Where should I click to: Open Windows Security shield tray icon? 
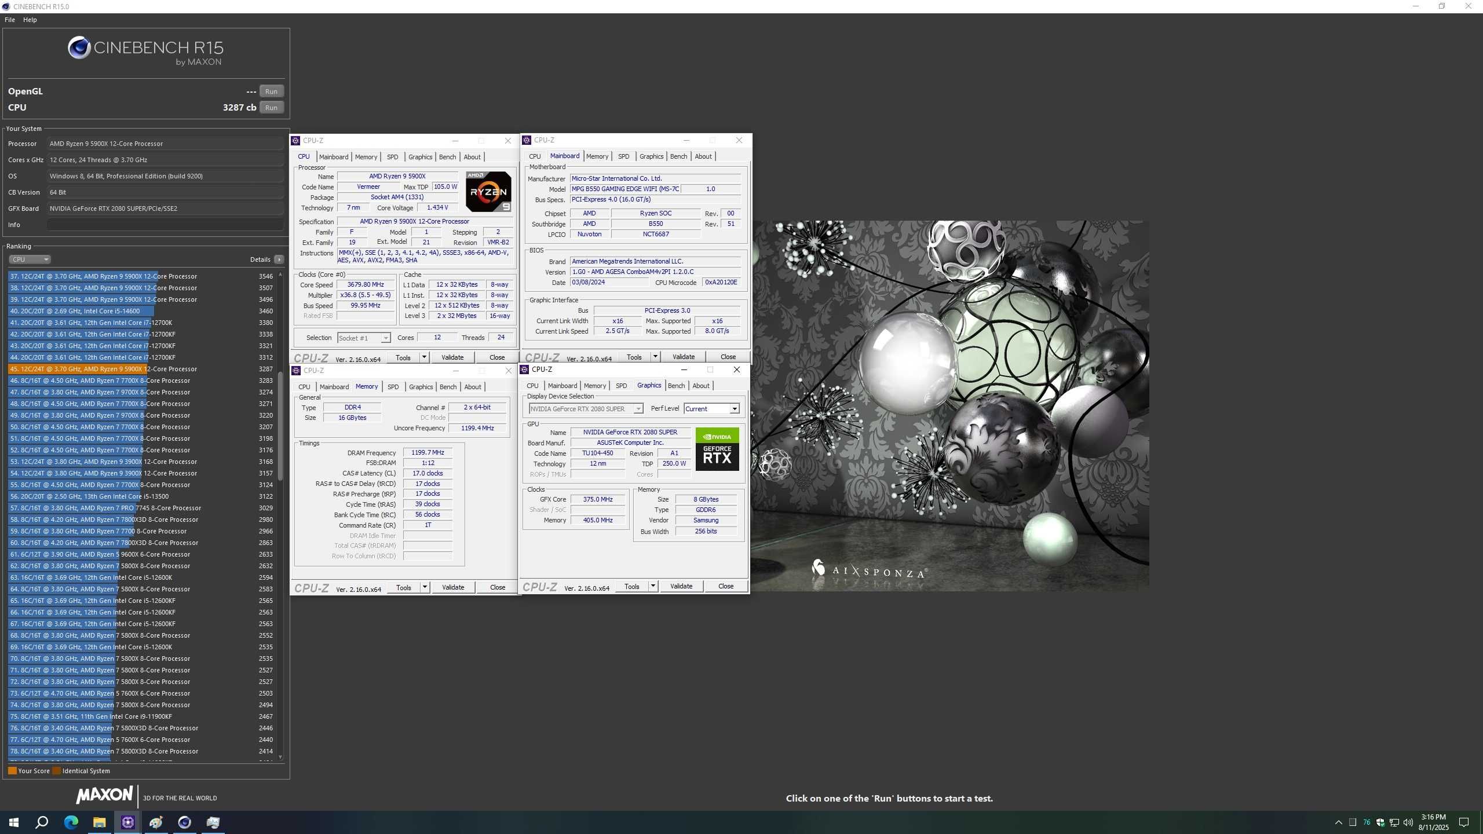[x=1380, y=822]
